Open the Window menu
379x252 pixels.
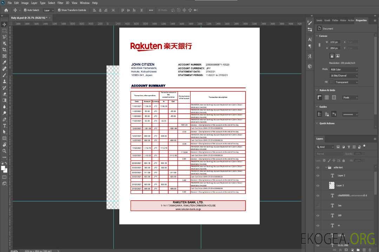(85, 3)
